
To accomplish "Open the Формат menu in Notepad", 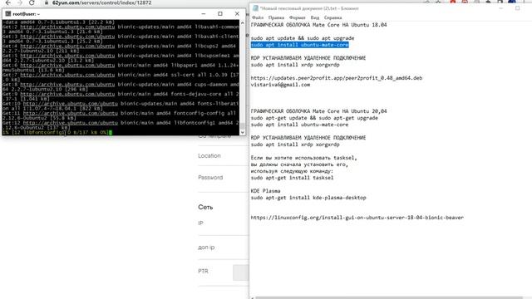I will 298,17.
